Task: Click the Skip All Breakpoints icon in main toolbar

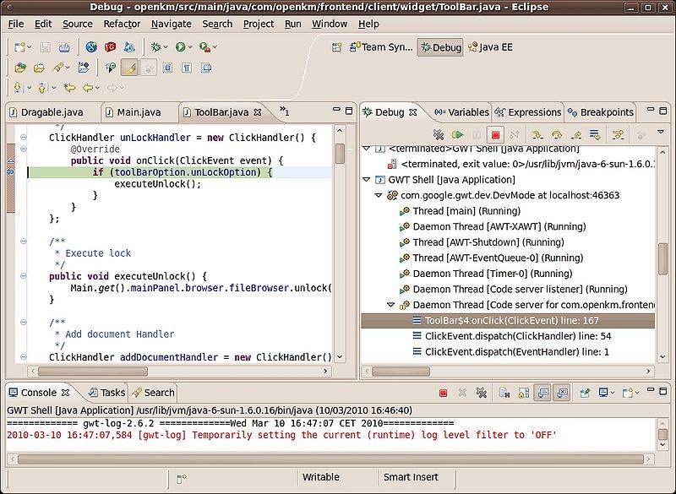Action: pyautogui.click(x=149, y=68)
